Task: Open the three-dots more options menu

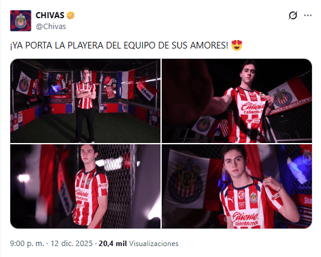Action: [308, 15]
